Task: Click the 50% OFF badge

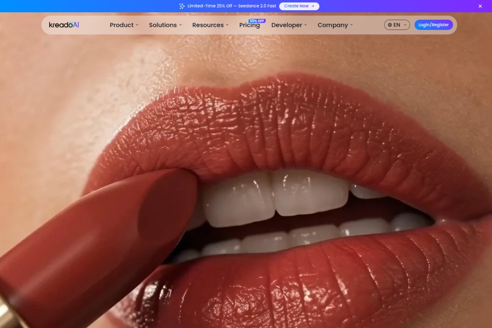Action: (257, 21)
